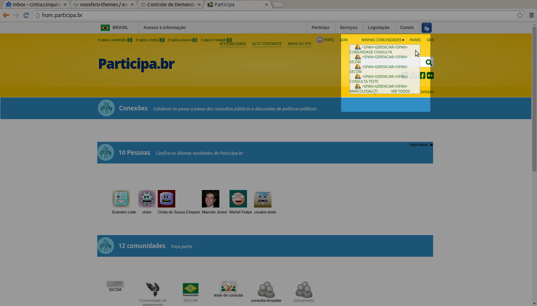Open the SECOM community flag logo
This screenshot has height=306, width=537.
191,290
